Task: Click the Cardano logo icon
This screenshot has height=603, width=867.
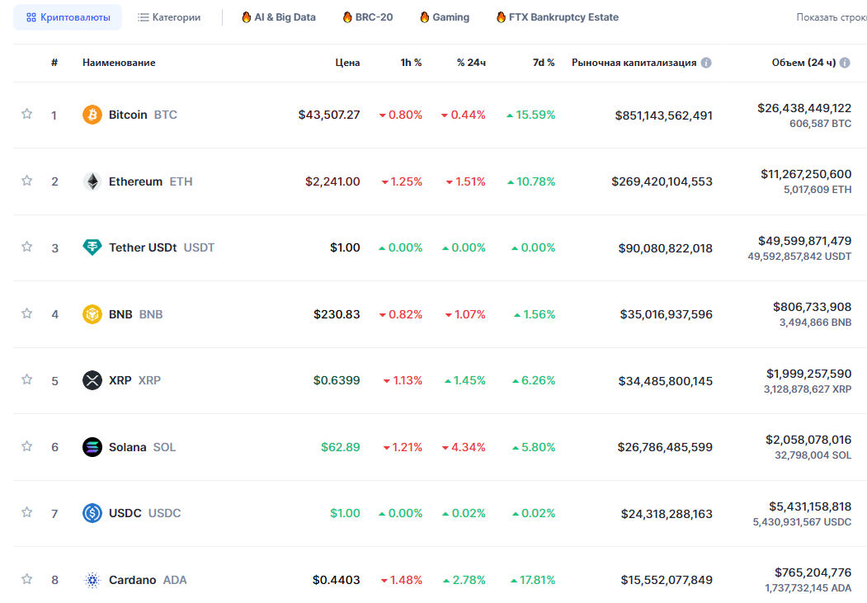Action: 92,580
